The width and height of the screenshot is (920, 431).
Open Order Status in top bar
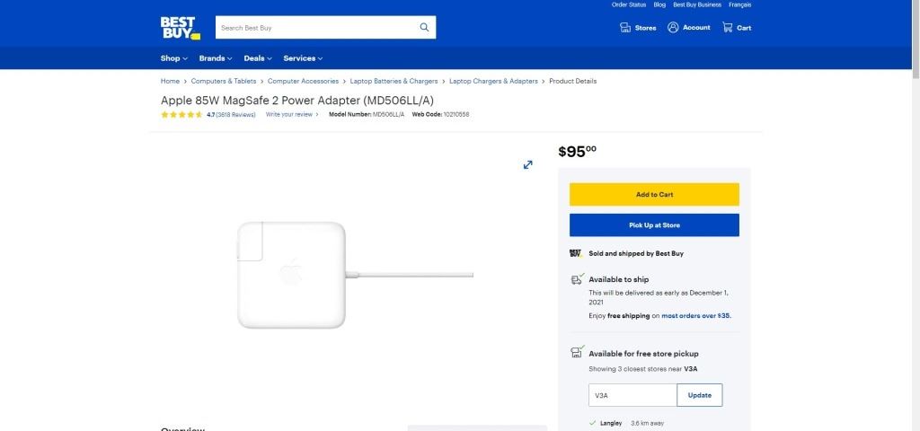[x=628, y=4]
